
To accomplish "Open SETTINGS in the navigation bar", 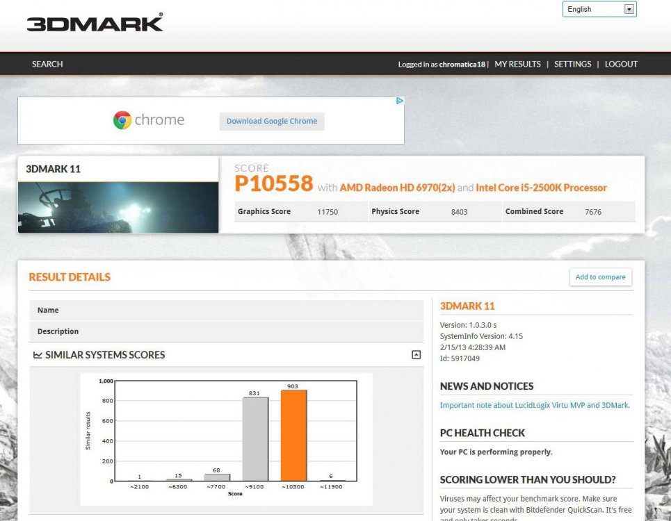I will pos(572,64).
